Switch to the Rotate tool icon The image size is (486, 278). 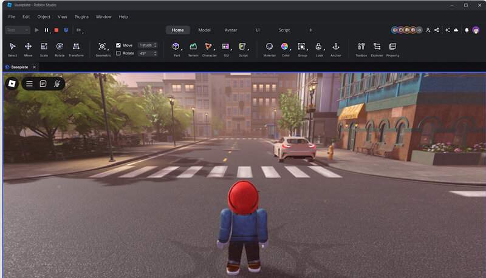pyautogui.click(x=60, y=47)
